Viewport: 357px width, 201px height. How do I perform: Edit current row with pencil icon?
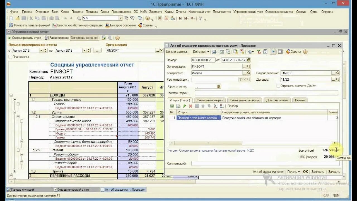(184, 106)
